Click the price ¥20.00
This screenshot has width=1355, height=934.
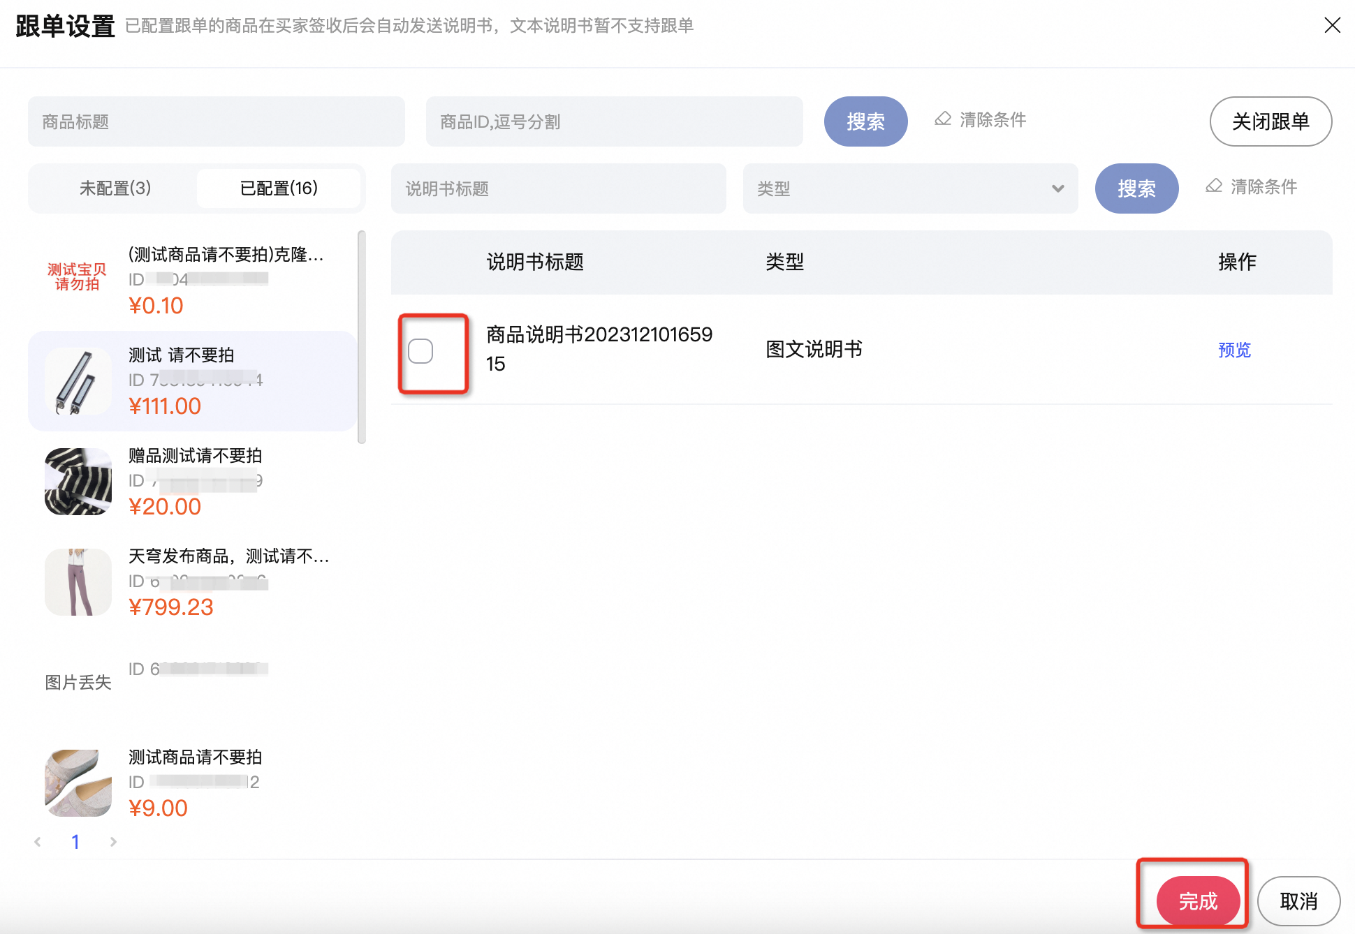165,507
